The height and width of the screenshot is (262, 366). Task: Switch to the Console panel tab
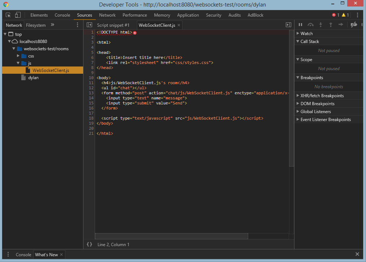tap(62, 15)
